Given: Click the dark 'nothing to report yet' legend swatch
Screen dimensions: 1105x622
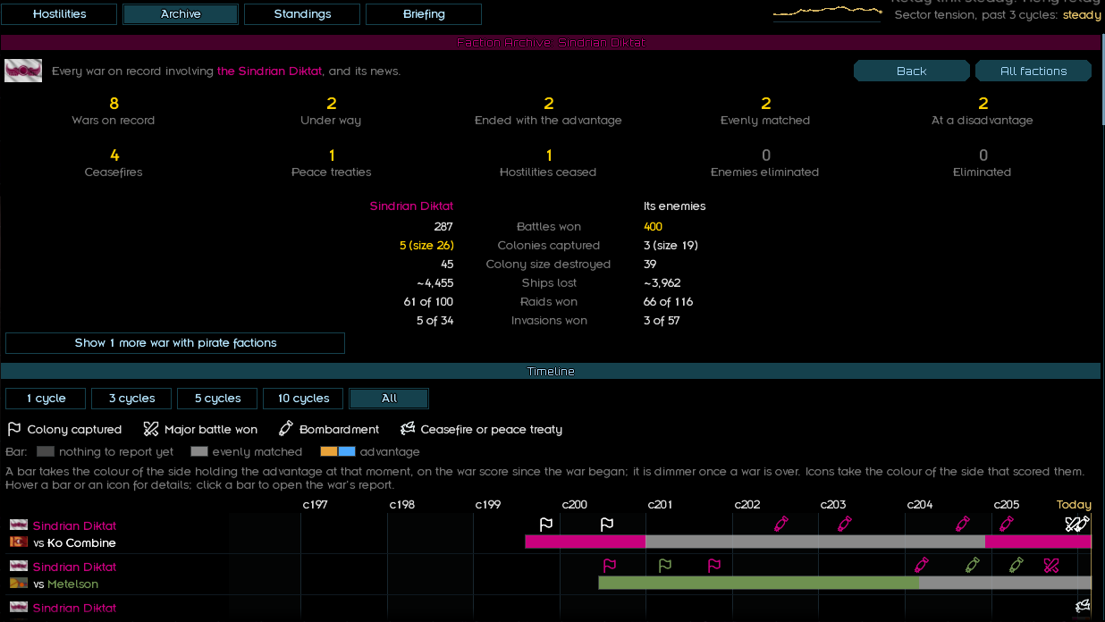Looking at the screenshot, I should click(46, 452).
